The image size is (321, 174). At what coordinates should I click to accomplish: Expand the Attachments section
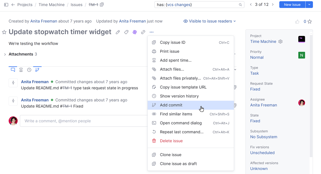[5, 54]
